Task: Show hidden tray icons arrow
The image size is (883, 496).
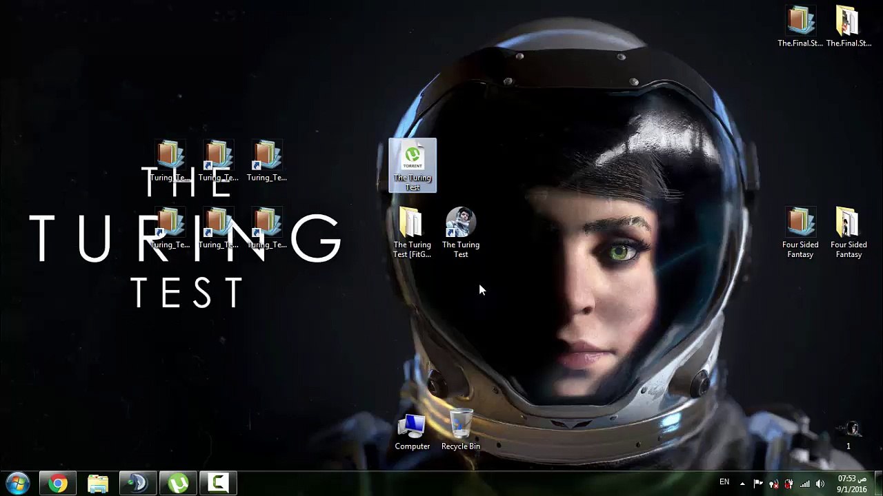Action: [742, 484]
